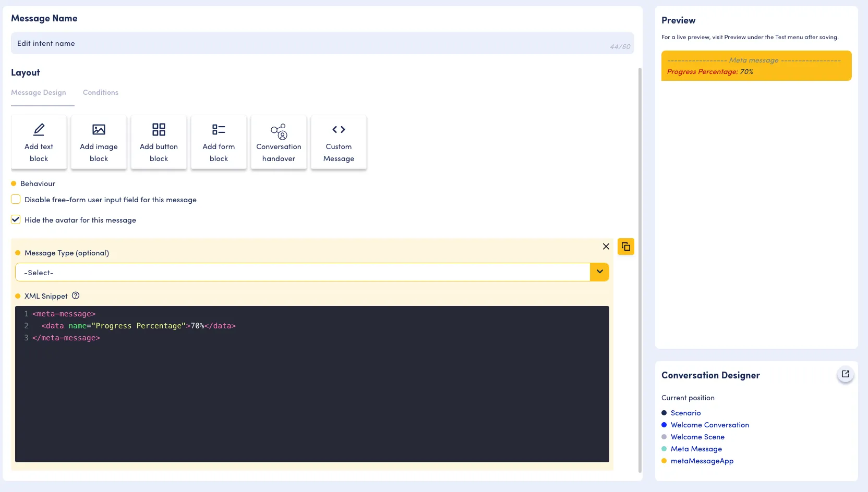Open the Meta Message link
This screenshot has width=868, height=492.
click(x=696, y=449)
